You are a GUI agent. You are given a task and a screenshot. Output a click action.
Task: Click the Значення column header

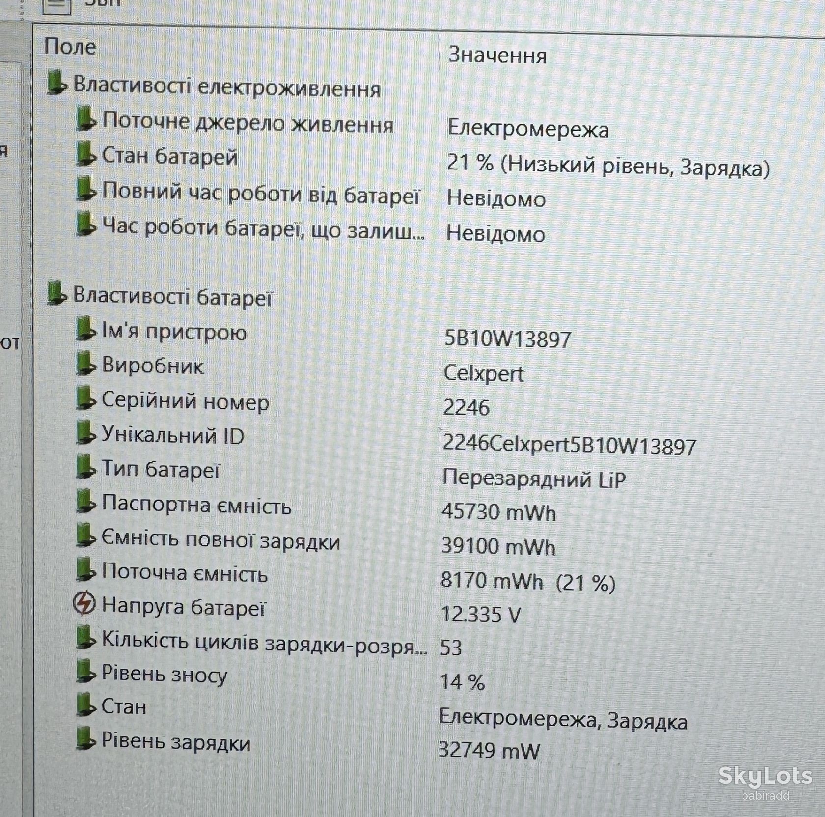coord(497,55)
